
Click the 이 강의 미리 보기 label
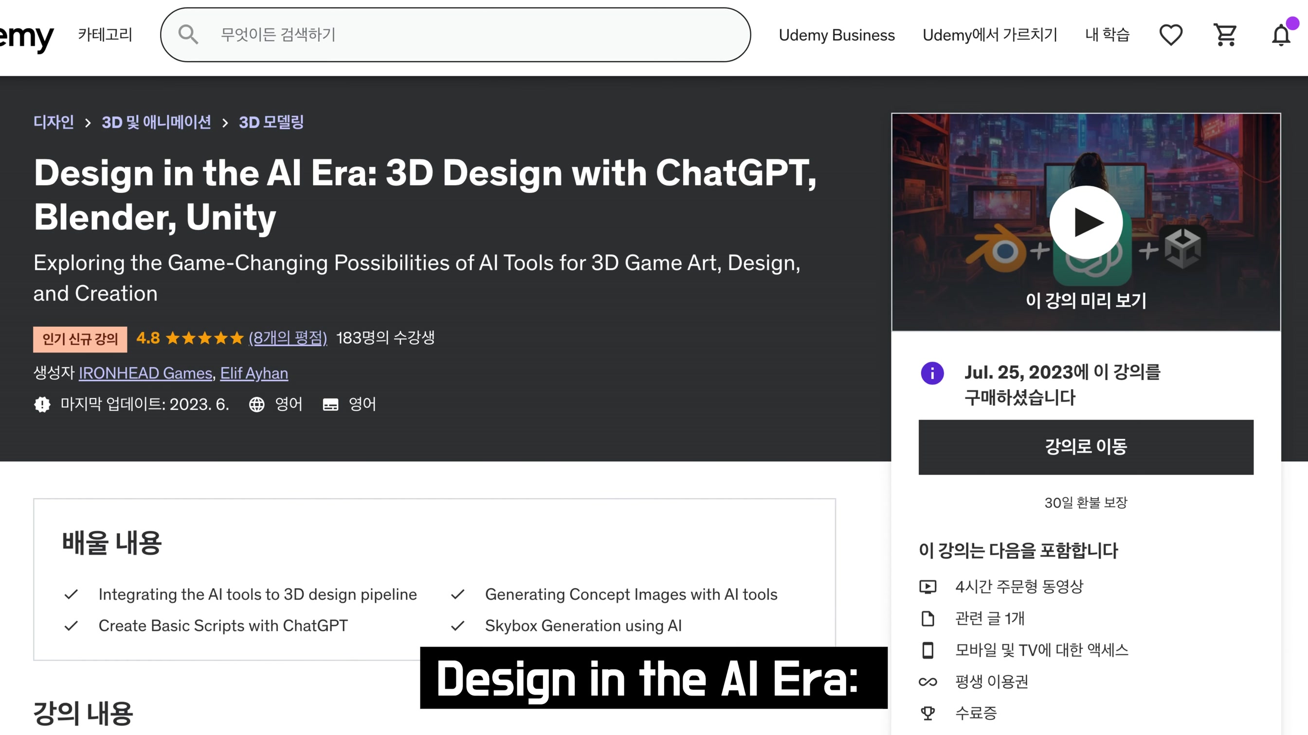click(x=1086, y=300)
